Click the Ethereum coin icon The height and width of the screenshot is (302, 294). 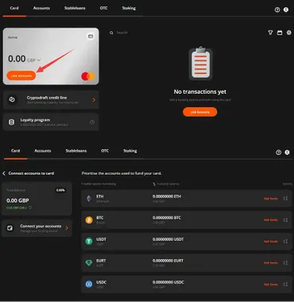(x=89, y=199)
